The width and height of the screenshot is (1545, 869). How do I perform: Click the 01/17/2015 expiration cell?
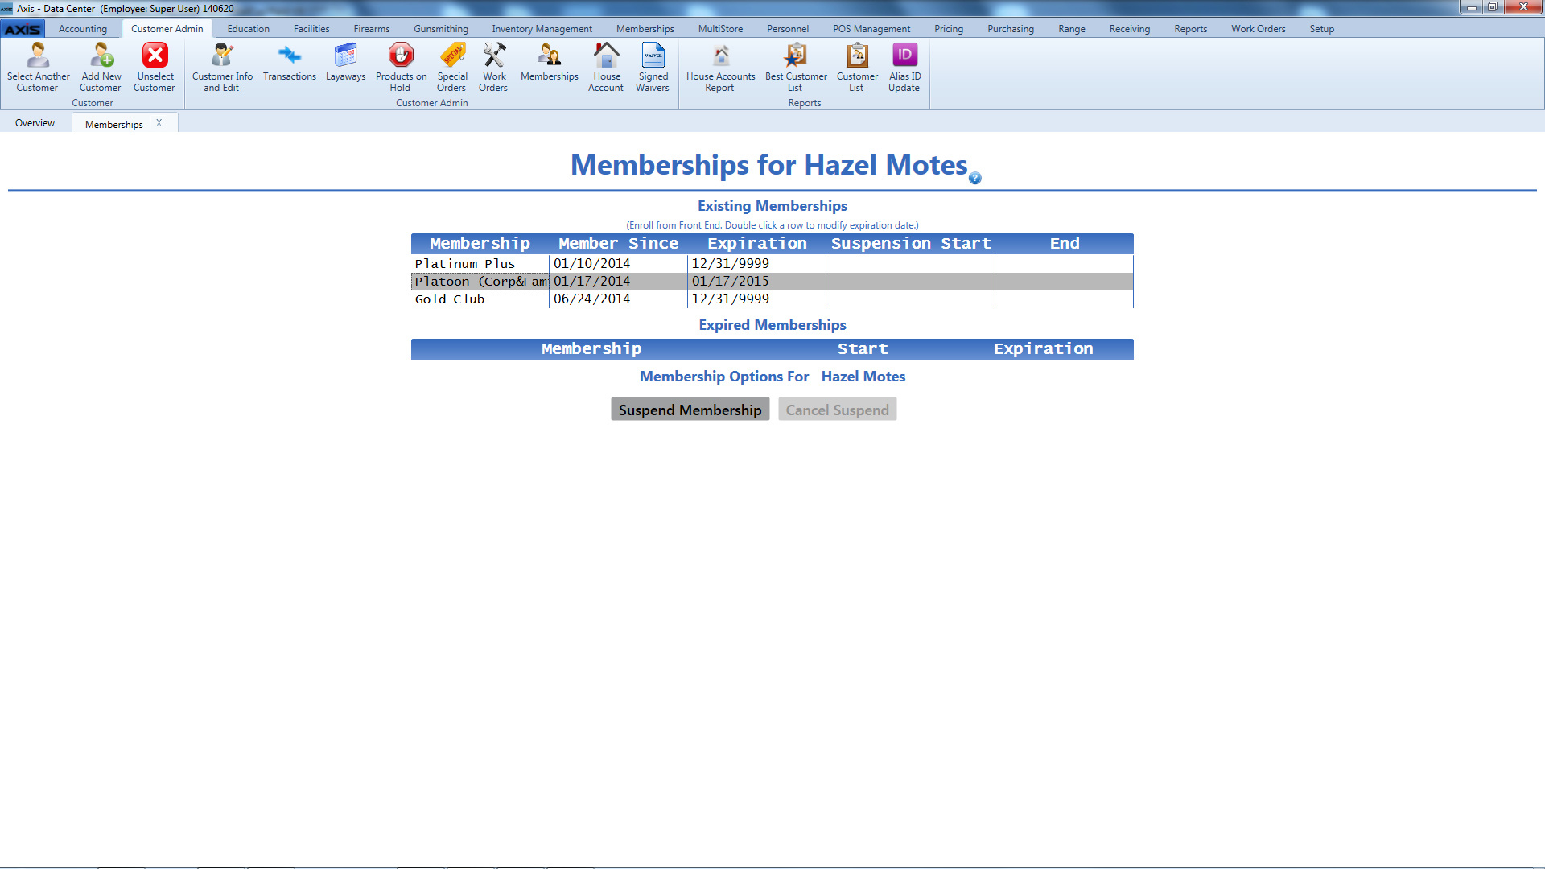click(756, 282)
